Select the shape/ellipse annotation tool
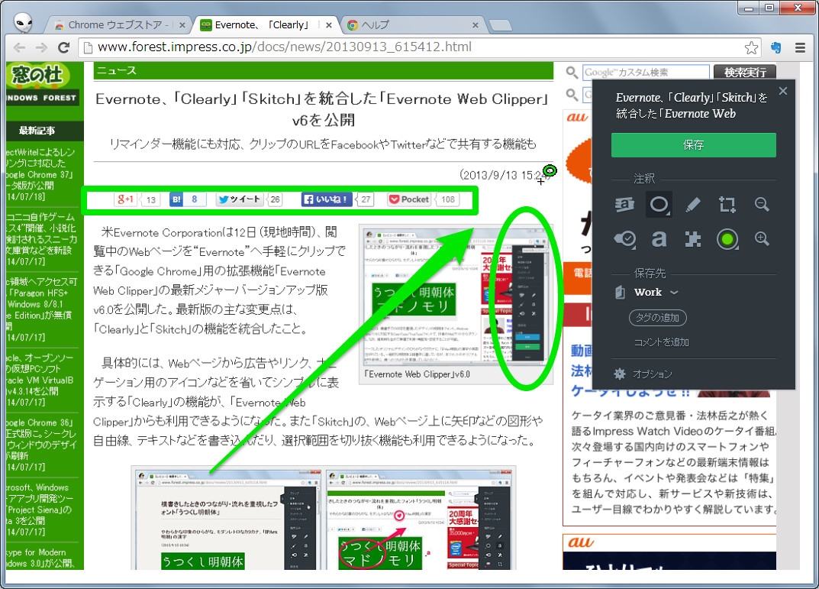 659,204
